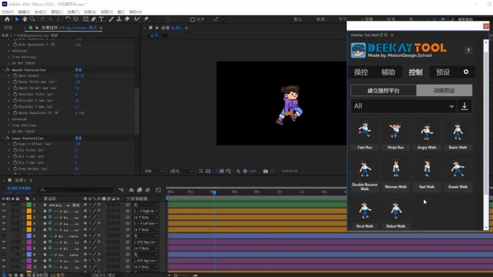Open the 25% magnification dropdown
Screen dimensions: 493x277
(x=153, y=171)
